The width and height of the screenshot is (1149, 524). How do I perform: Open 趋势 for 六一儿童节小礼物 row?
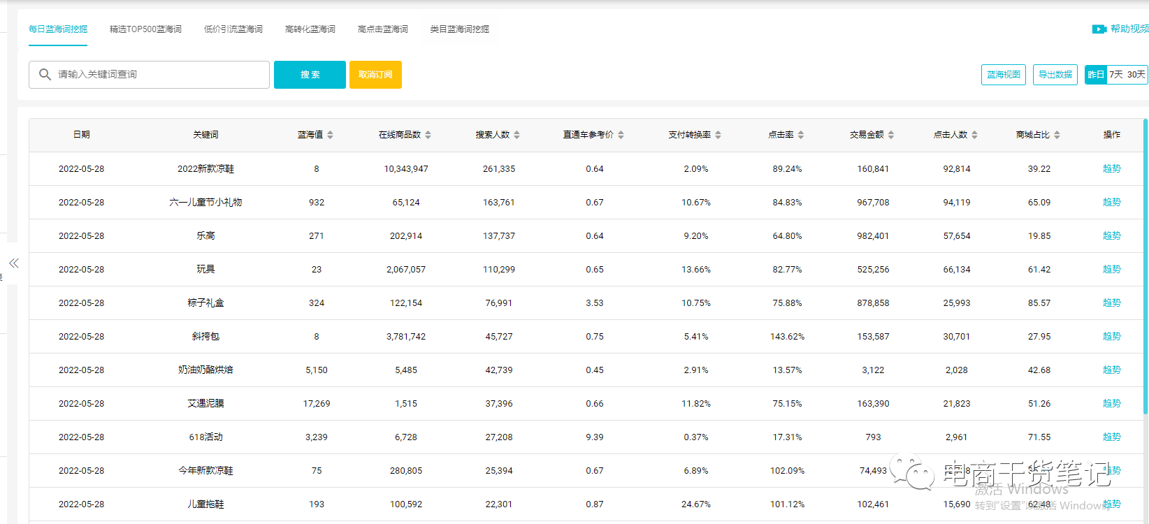(x=1112, y=203)
